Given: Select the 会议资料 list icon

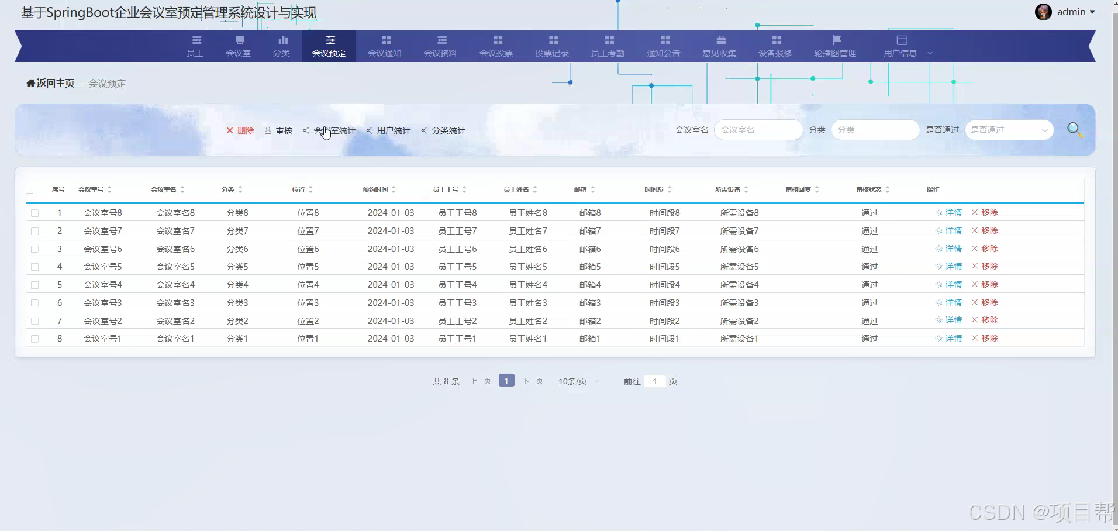Looking at the screenshot, I should [442, 40].
